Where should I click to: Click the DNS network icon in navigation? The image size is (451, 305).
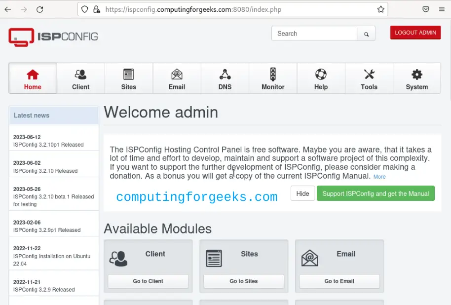click(225, 75)
